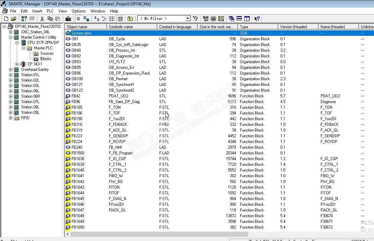This screenshot has width=374, height=241.
Task: Switch to Large Icons view
Action: point(96,18)
